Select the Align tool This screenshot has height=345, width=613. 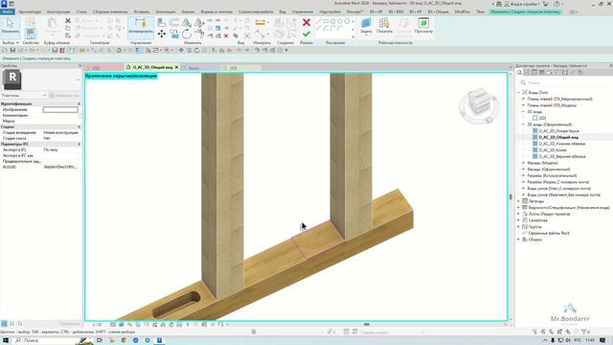162,23
